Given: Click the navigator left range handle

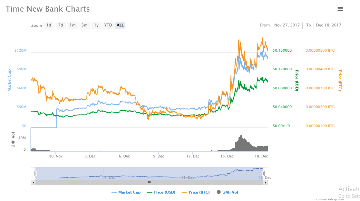Looking at the screenshot, I should (x=35, y=174).
